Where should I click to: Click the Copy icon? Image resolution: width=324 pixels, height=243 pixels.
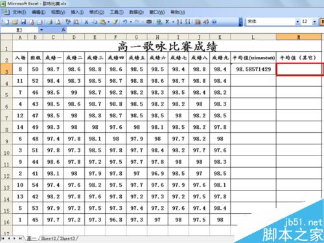tap(95, 22)
